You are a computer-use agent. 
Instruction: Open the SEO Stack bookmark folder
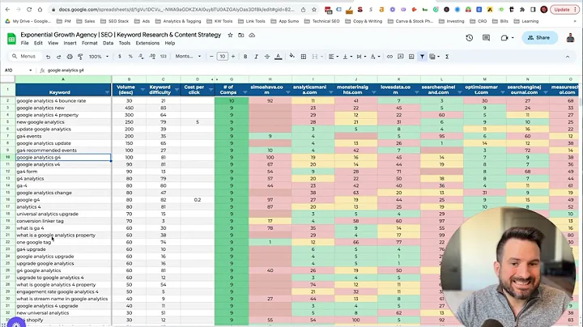(114, 21)
